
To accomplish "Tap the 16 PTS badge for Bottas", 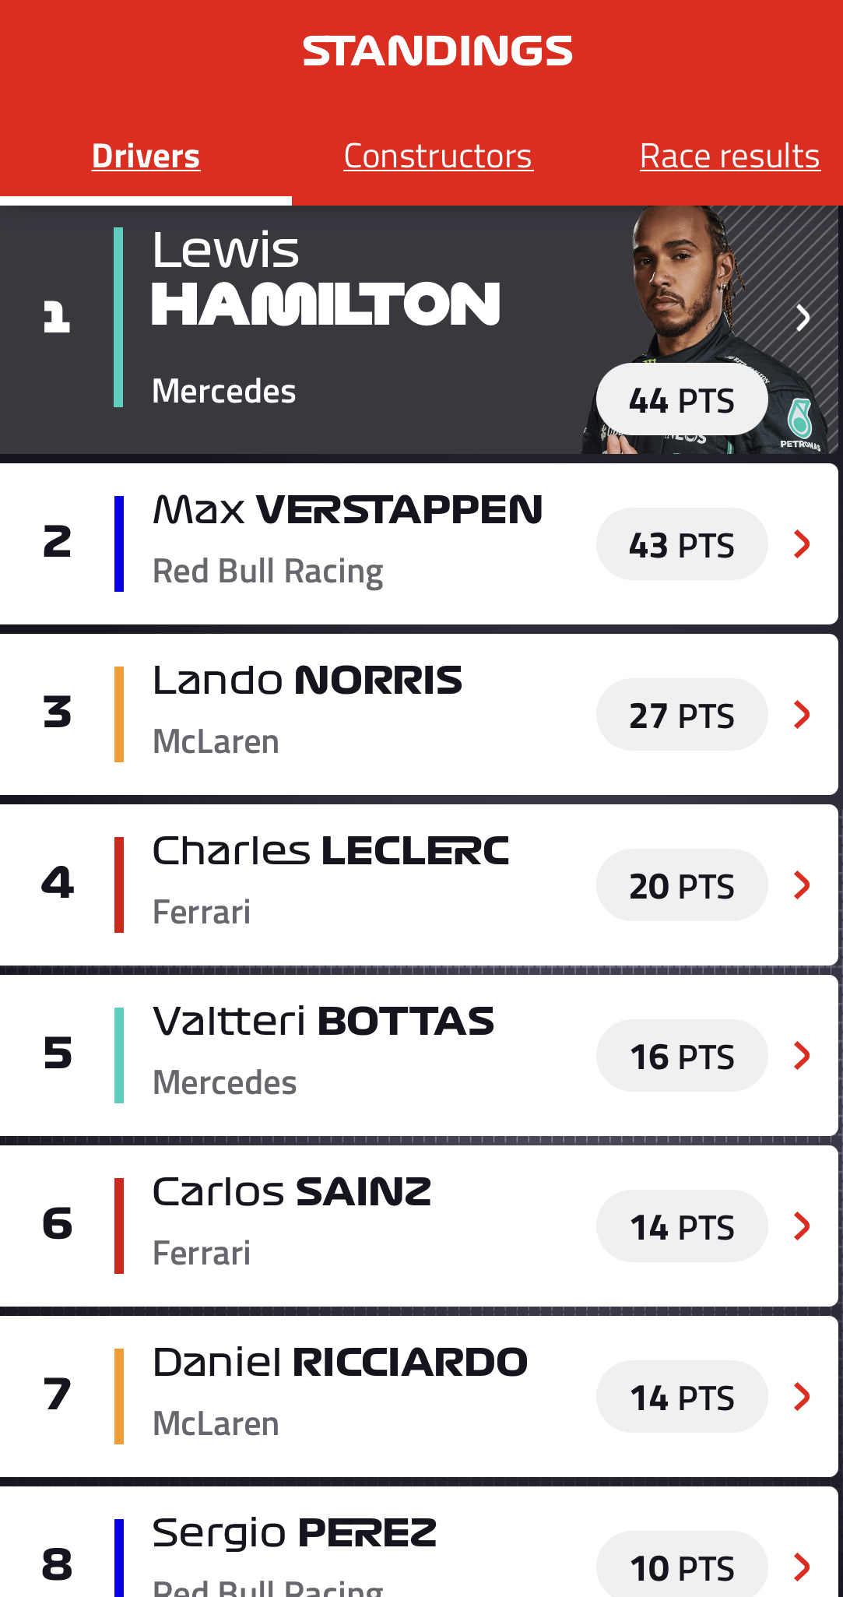I will point(682,1056).
